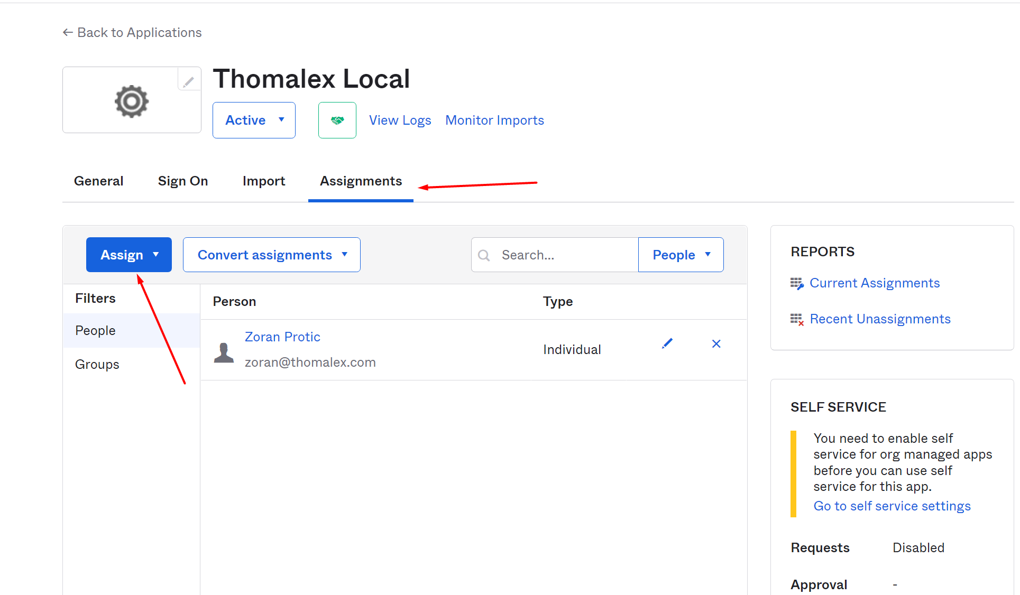Remove Zoran Protic assignment with X icon
1020x595 pixels.
(716, 344)
